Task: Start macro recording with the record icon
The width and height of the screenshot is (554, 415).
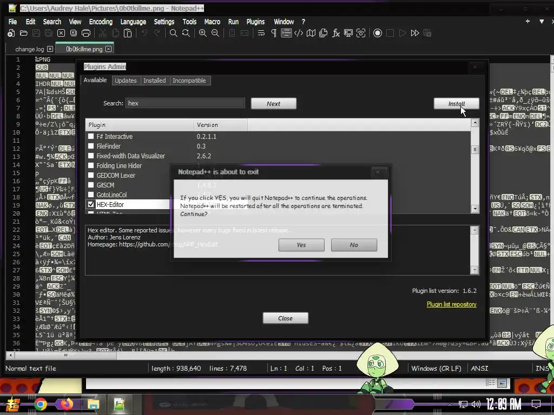Action: (x=378, y=33)
